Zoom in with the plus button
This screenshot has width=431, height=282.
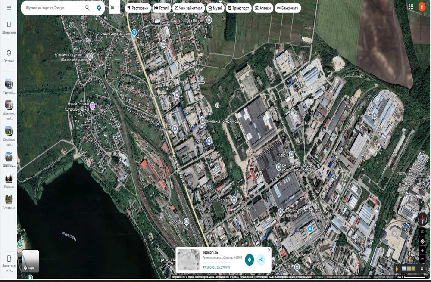(x=422, y=251)
